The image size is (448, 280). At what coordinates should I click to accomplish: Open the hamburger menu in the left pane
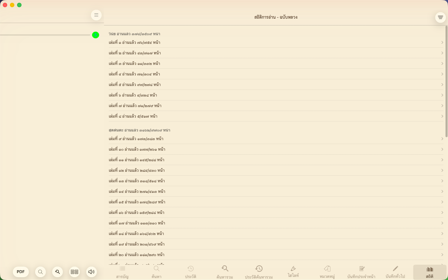[96, 15]
